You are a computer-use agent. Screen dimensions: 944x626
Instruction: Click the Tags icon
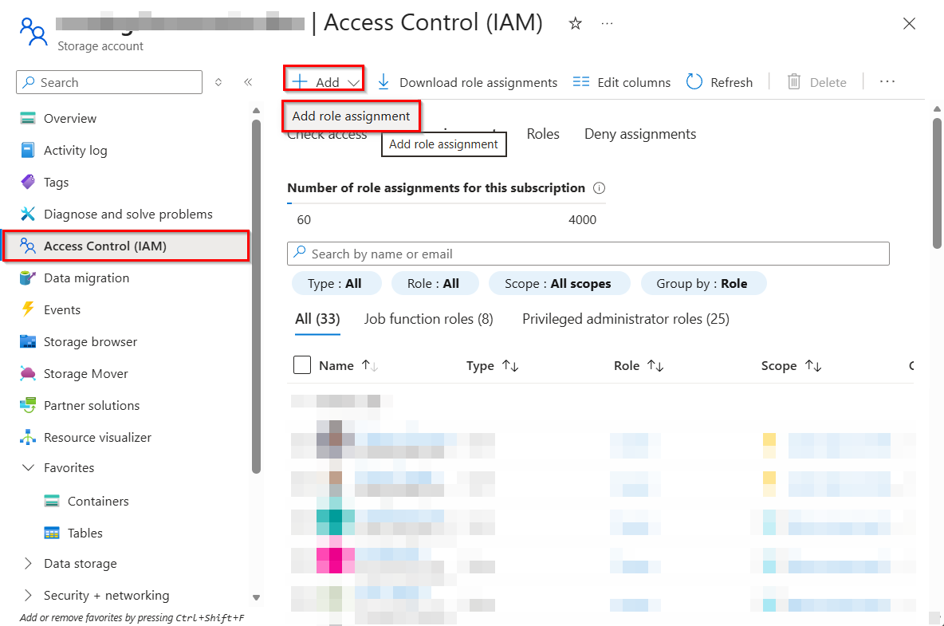coord(28,182)
